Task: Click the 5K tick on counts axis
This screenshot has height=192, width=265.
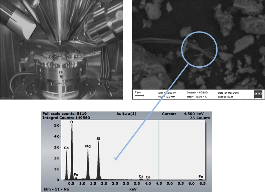Action: pos(56,125)
